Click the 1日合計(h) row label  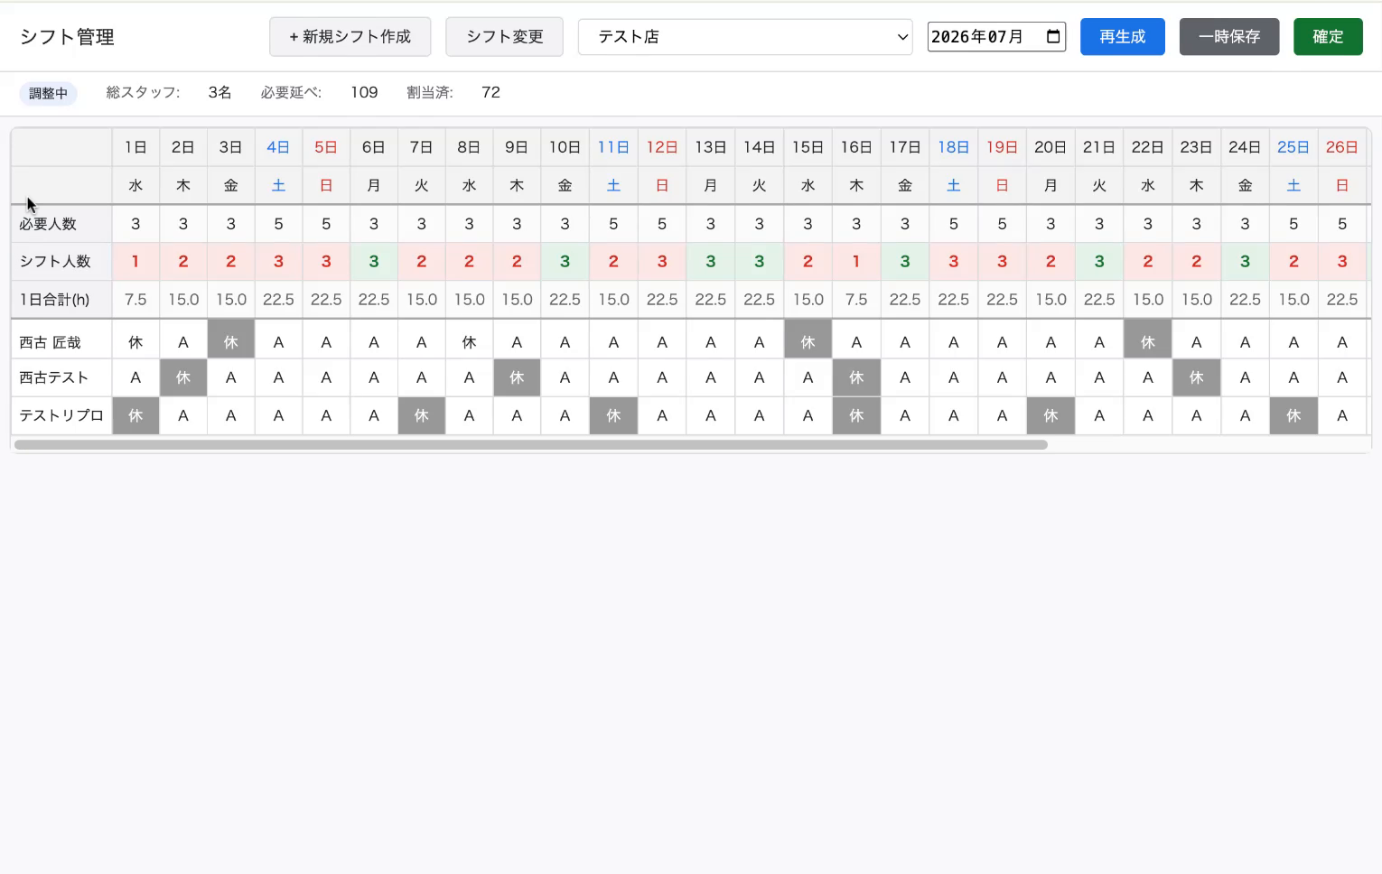coord(54,300)
